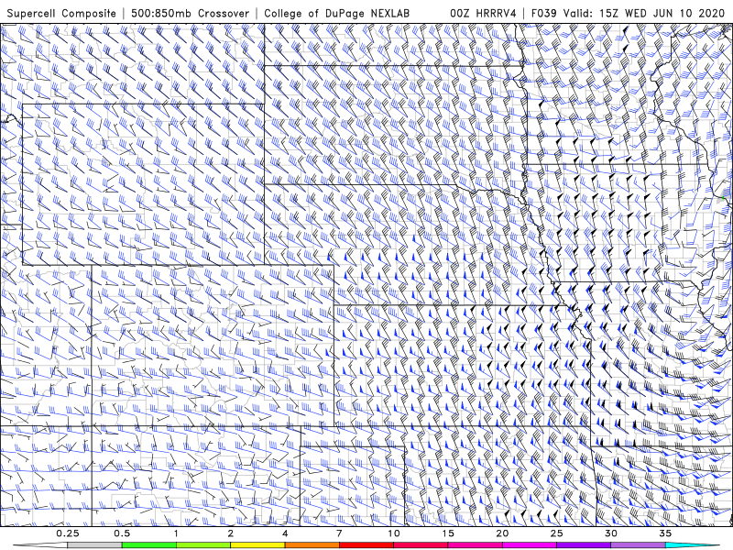Select the lavender 30–35 color bar segment

pos(638,545)
